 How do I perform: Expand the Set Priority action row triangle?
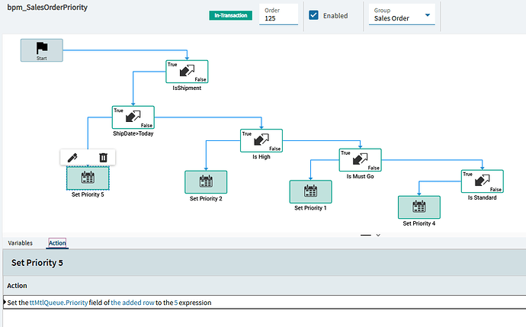tap(5, 302)
